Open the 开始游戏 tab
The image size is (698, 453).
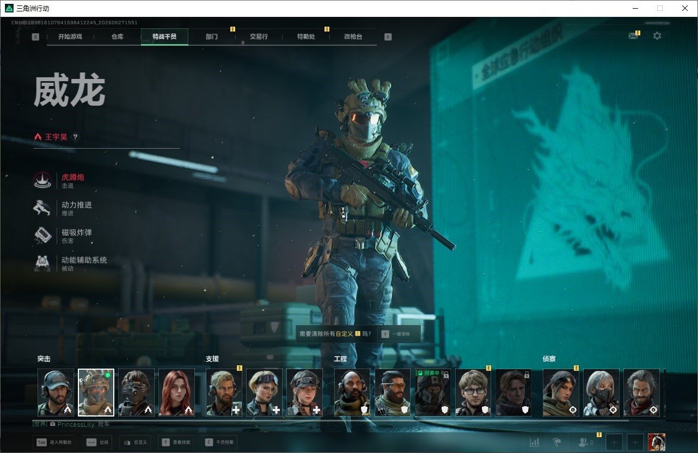(x=70, y=36)
